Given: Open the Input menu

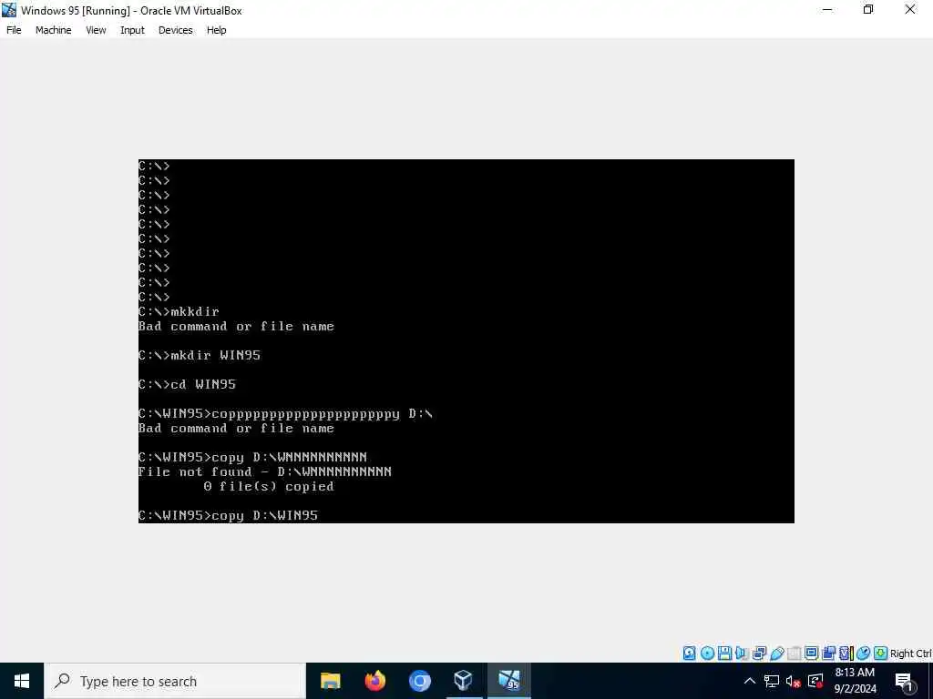Looking at the screenshot, I should (132, 30).
